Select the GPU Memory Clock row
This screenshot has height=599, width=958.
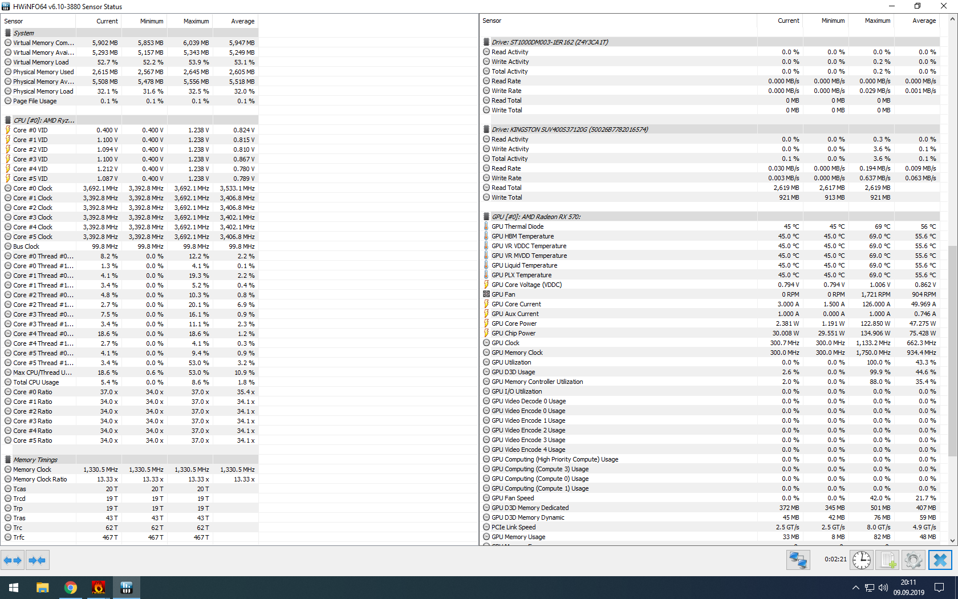(x=710, y=353)
